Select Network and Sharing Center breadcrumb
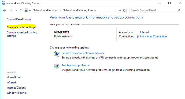 79,10
